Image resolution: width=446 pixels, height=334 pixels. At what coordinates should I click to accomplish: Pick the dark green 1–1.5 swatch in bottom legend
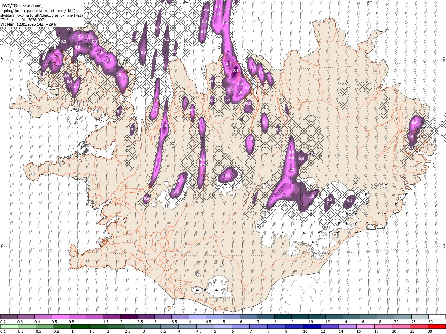[x=80, y=326]
